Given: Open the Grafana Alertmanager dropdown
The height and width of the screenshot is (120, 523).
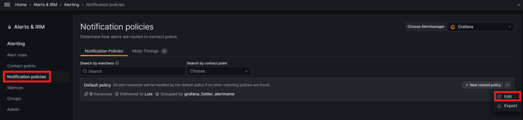Looking at the screenshot, I should (481, 27).
